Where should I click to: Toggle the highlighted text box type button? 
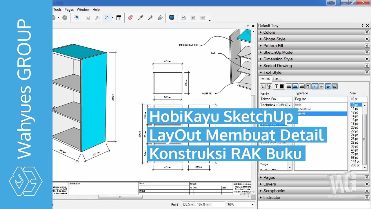[x=328, y=86]
